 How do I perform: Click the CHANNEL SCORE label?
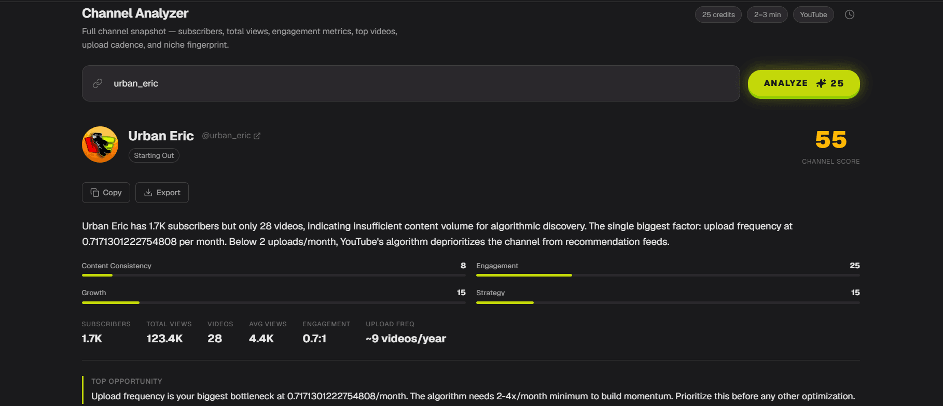[831, 162]
